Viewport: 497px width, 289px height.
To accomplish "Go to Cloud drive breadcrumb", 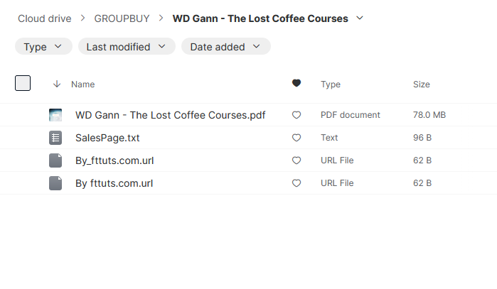I will (45, 18).
